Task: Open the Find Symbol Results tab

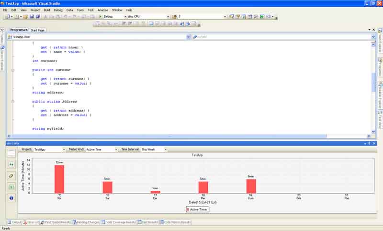Action: pyautogui.click(x=56, y=222)
